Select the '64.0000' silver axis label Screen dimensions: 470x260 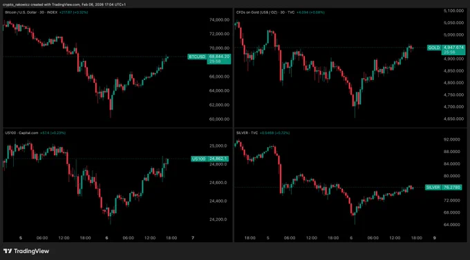pos(452,224)
